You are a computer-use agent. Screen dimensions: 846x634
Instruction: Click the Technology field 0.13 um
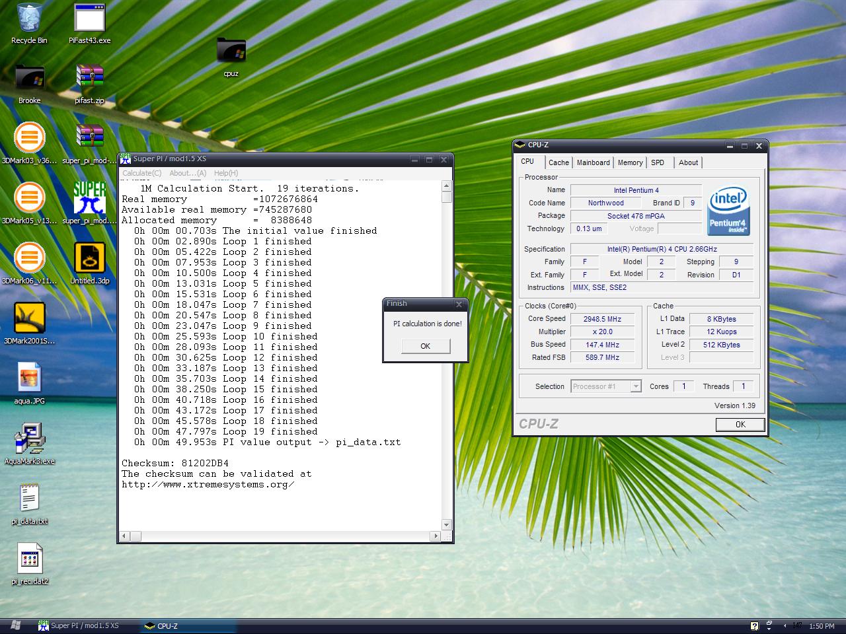(588, 229)
